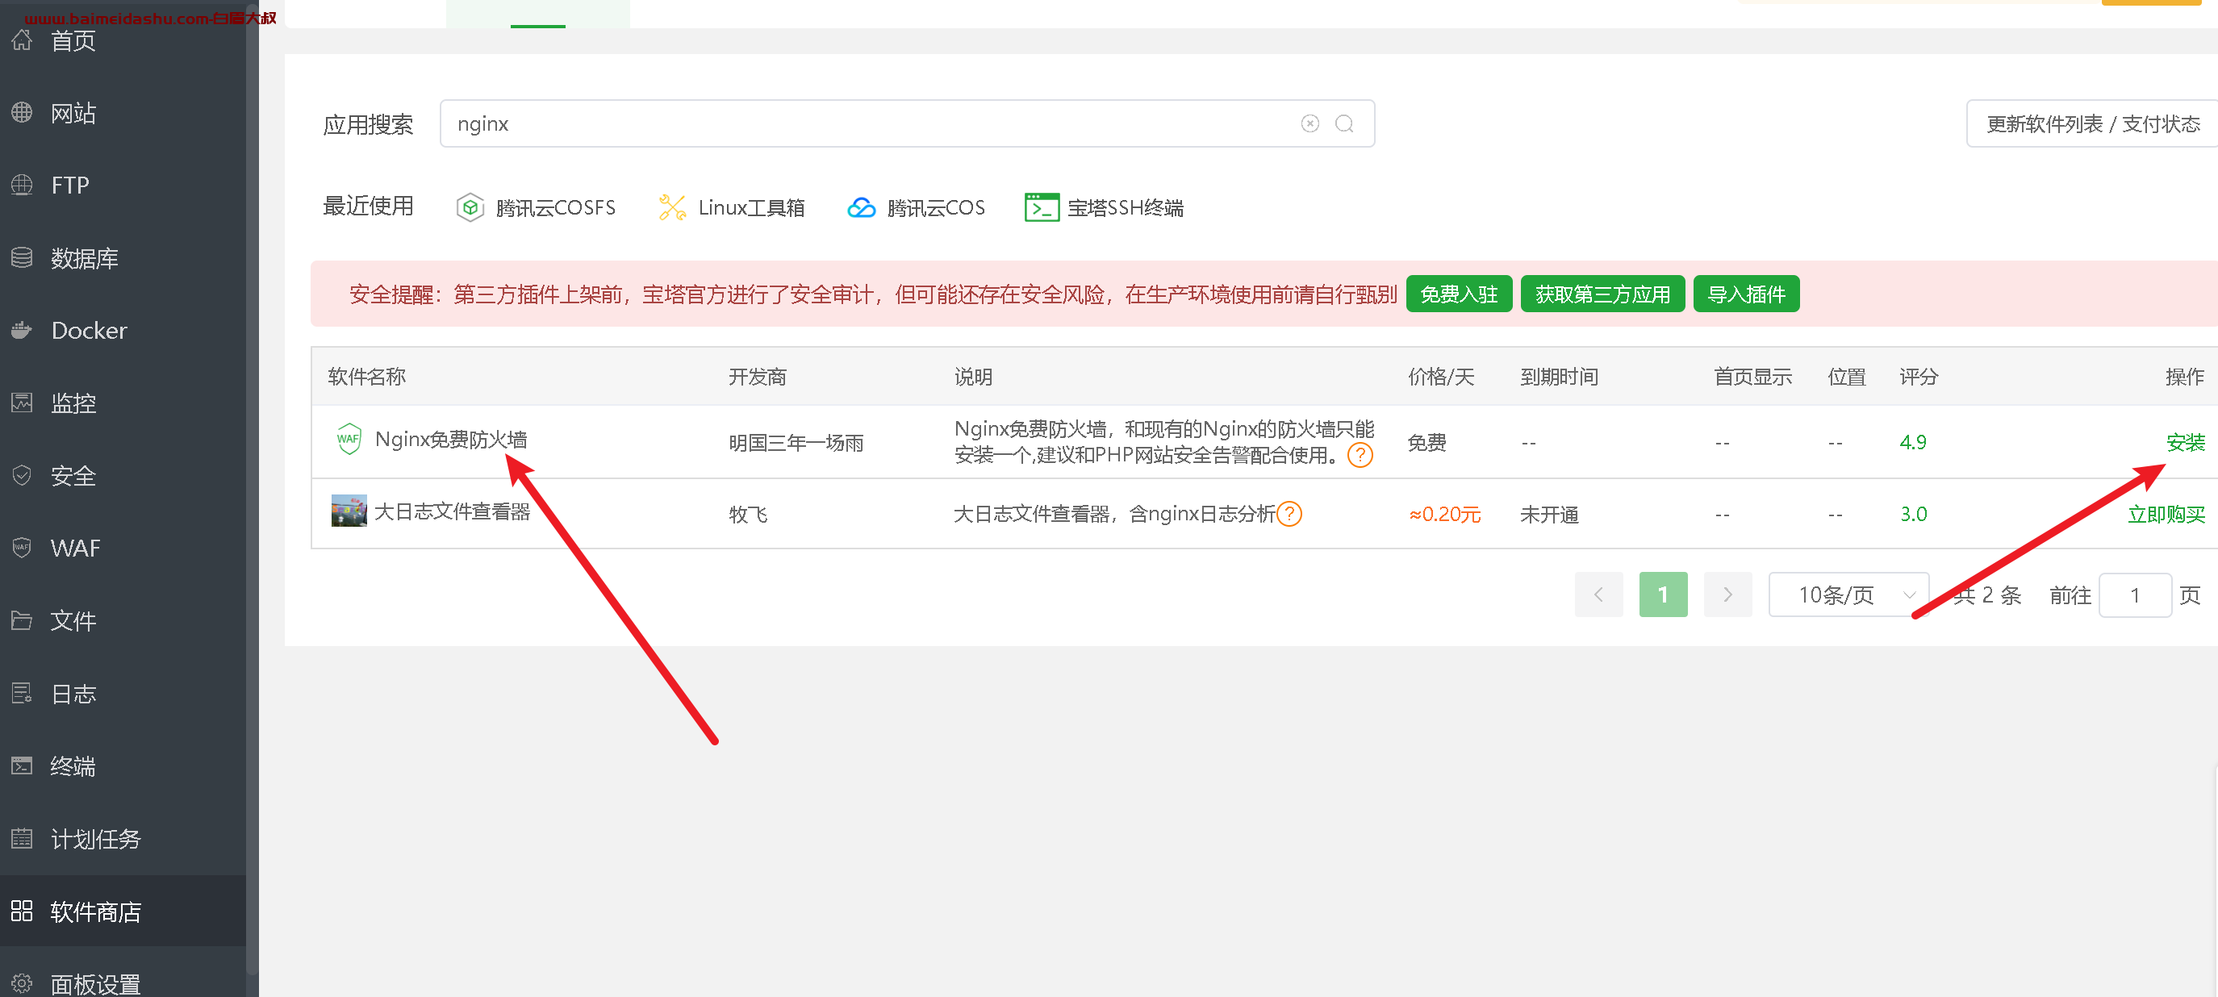
Task: Click the 日志 log icon
Action: point(22,692)
